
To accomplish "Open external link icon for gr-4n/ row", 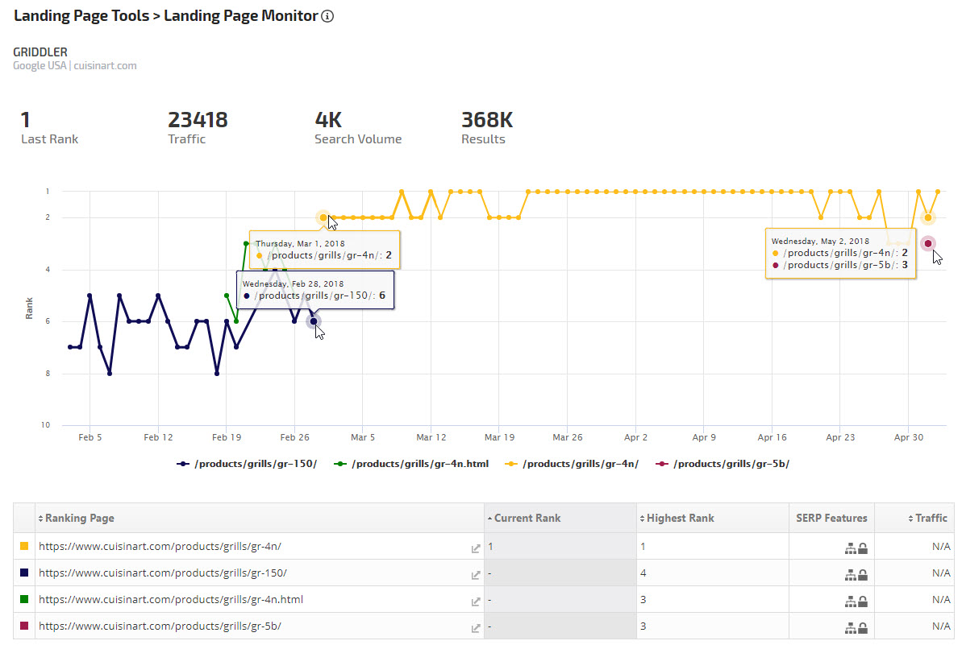I will tap(476, 548).
